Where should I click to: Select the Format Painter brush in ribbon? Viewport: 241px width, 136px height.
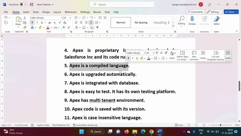click(x=24, y=28)
